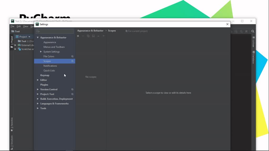This screenshot has height=151, width=269.
Task: Open the File menu
Action: click(x=12, y=26)
